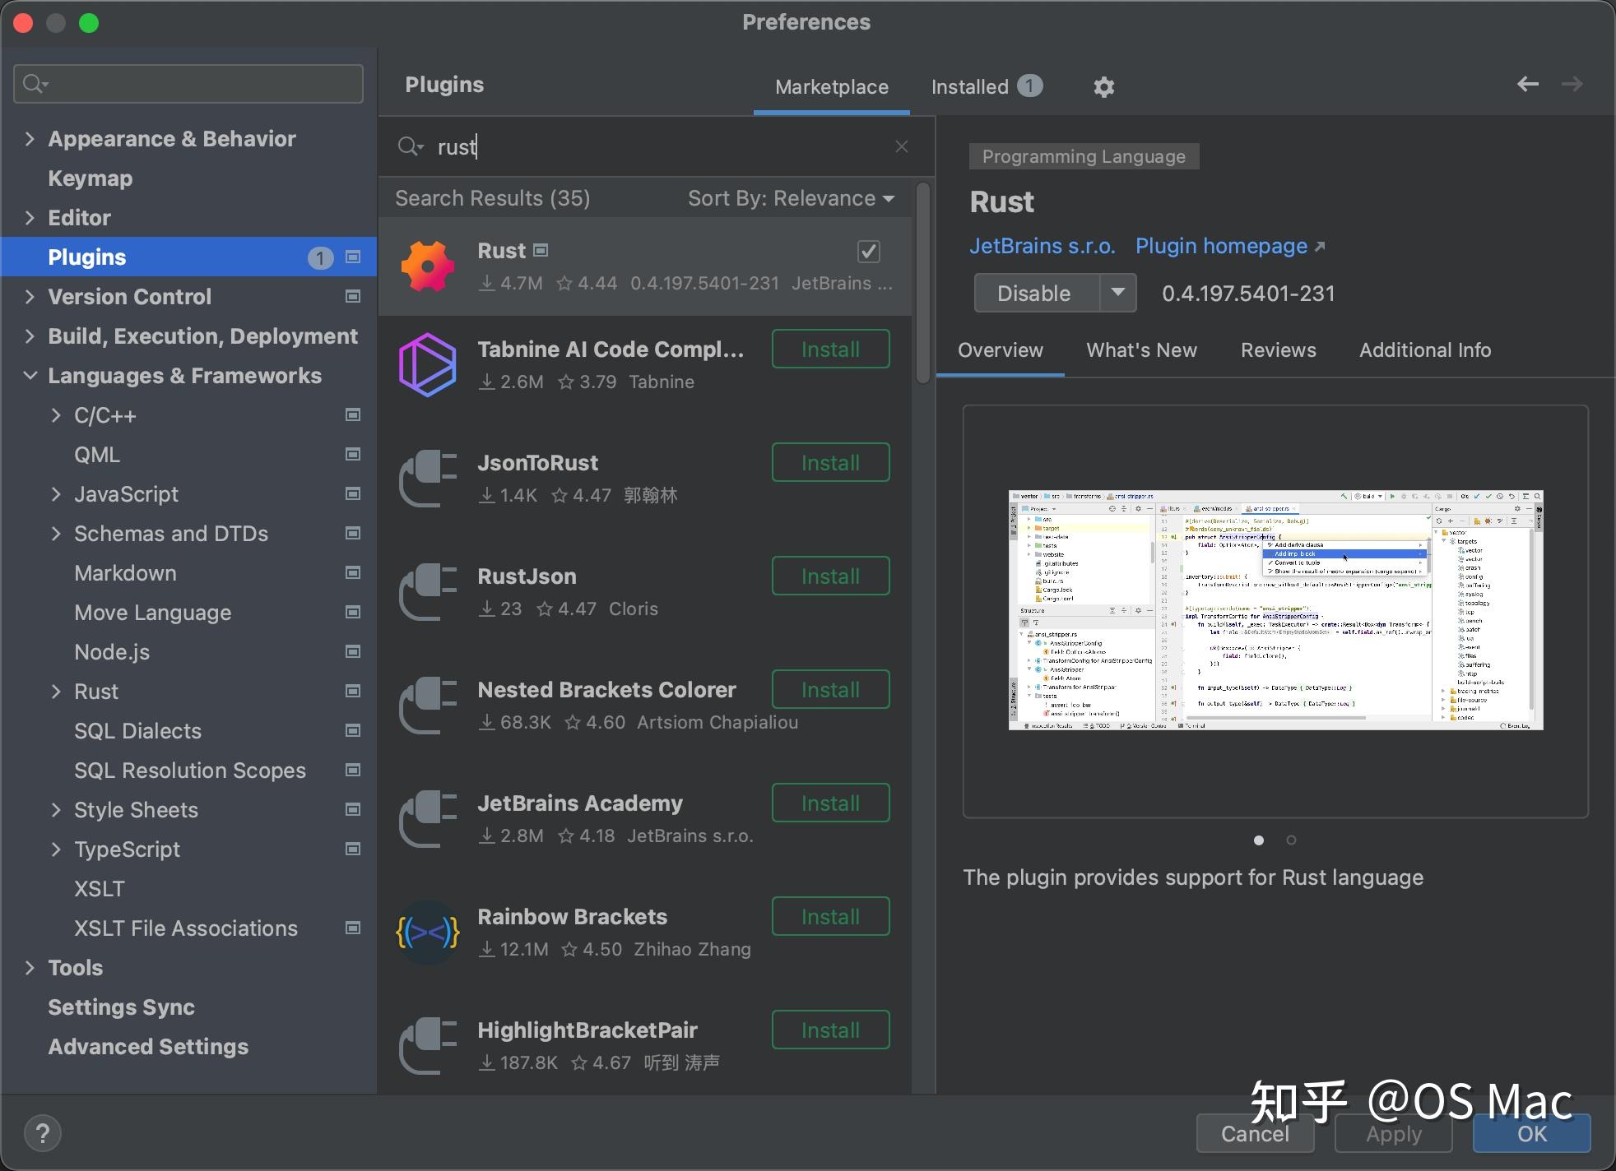
Task: Select the Keymap settings page
Action: 90,178
